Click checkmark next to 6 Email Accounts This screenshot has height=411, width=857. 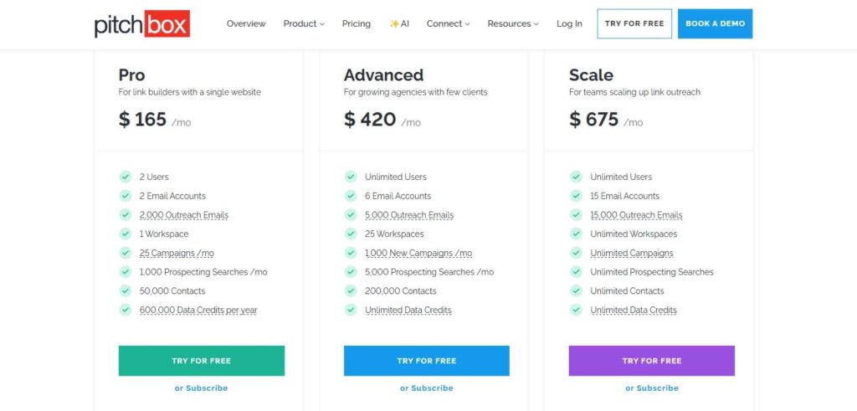pos(351,196)
